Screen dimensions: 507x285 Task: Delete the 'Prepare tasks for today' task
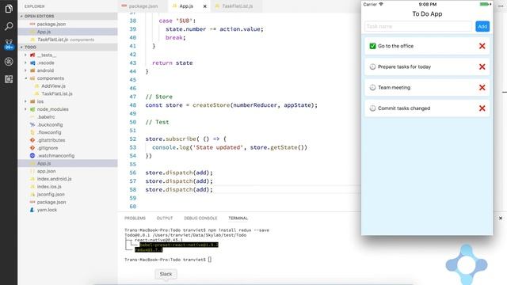point(482,66)
